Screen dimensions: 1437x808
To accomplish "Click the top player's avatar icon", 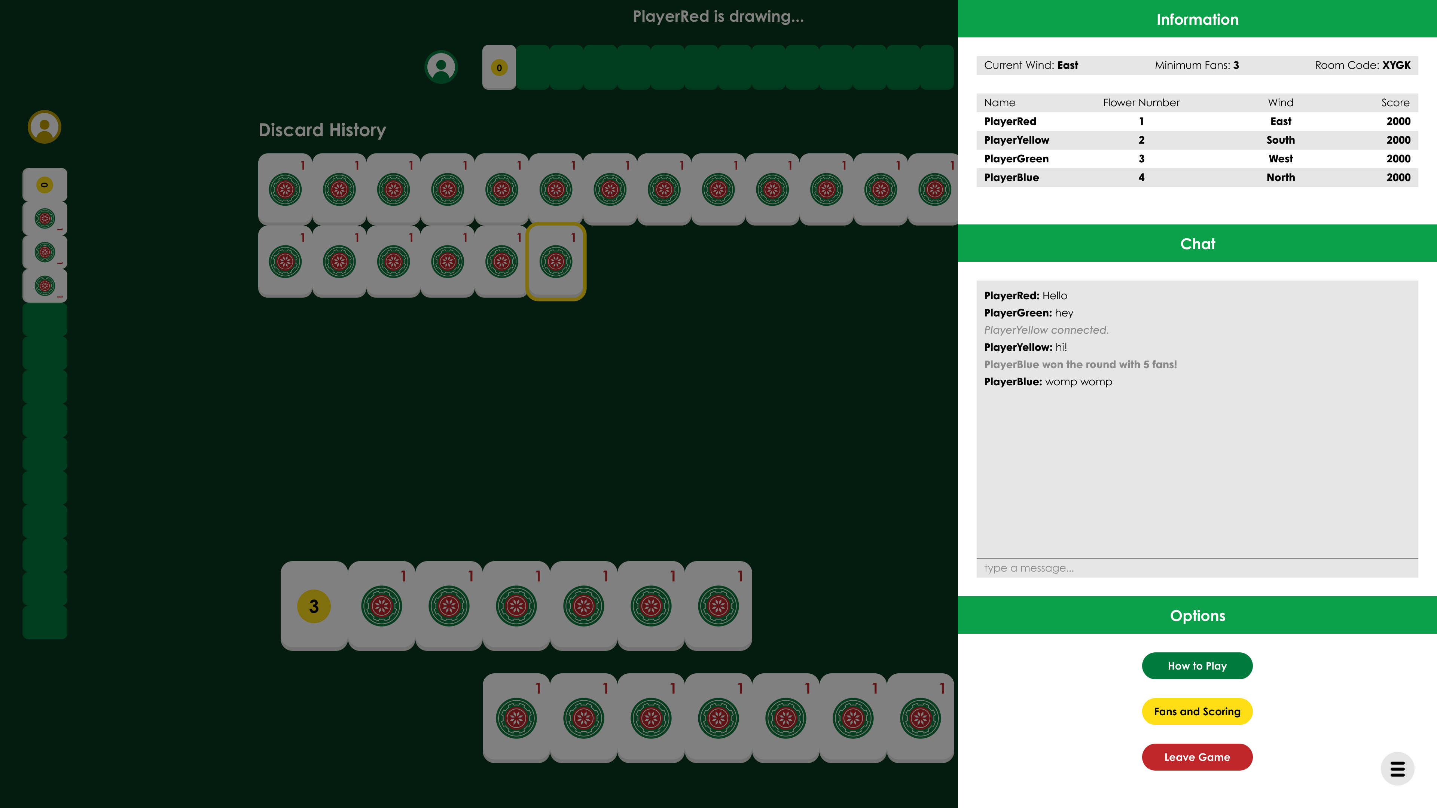I will pyautogui.click(x=441, y=67).
